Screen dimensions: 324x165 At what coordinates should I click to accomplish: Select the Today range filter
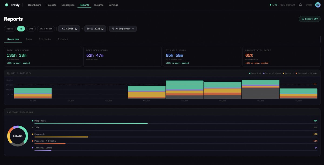(x=10, y=29)
